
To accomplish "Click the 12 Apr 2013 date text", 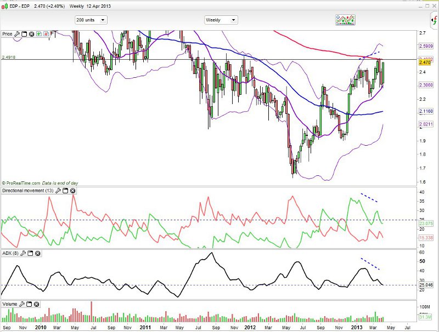I will tap(98, 6).
